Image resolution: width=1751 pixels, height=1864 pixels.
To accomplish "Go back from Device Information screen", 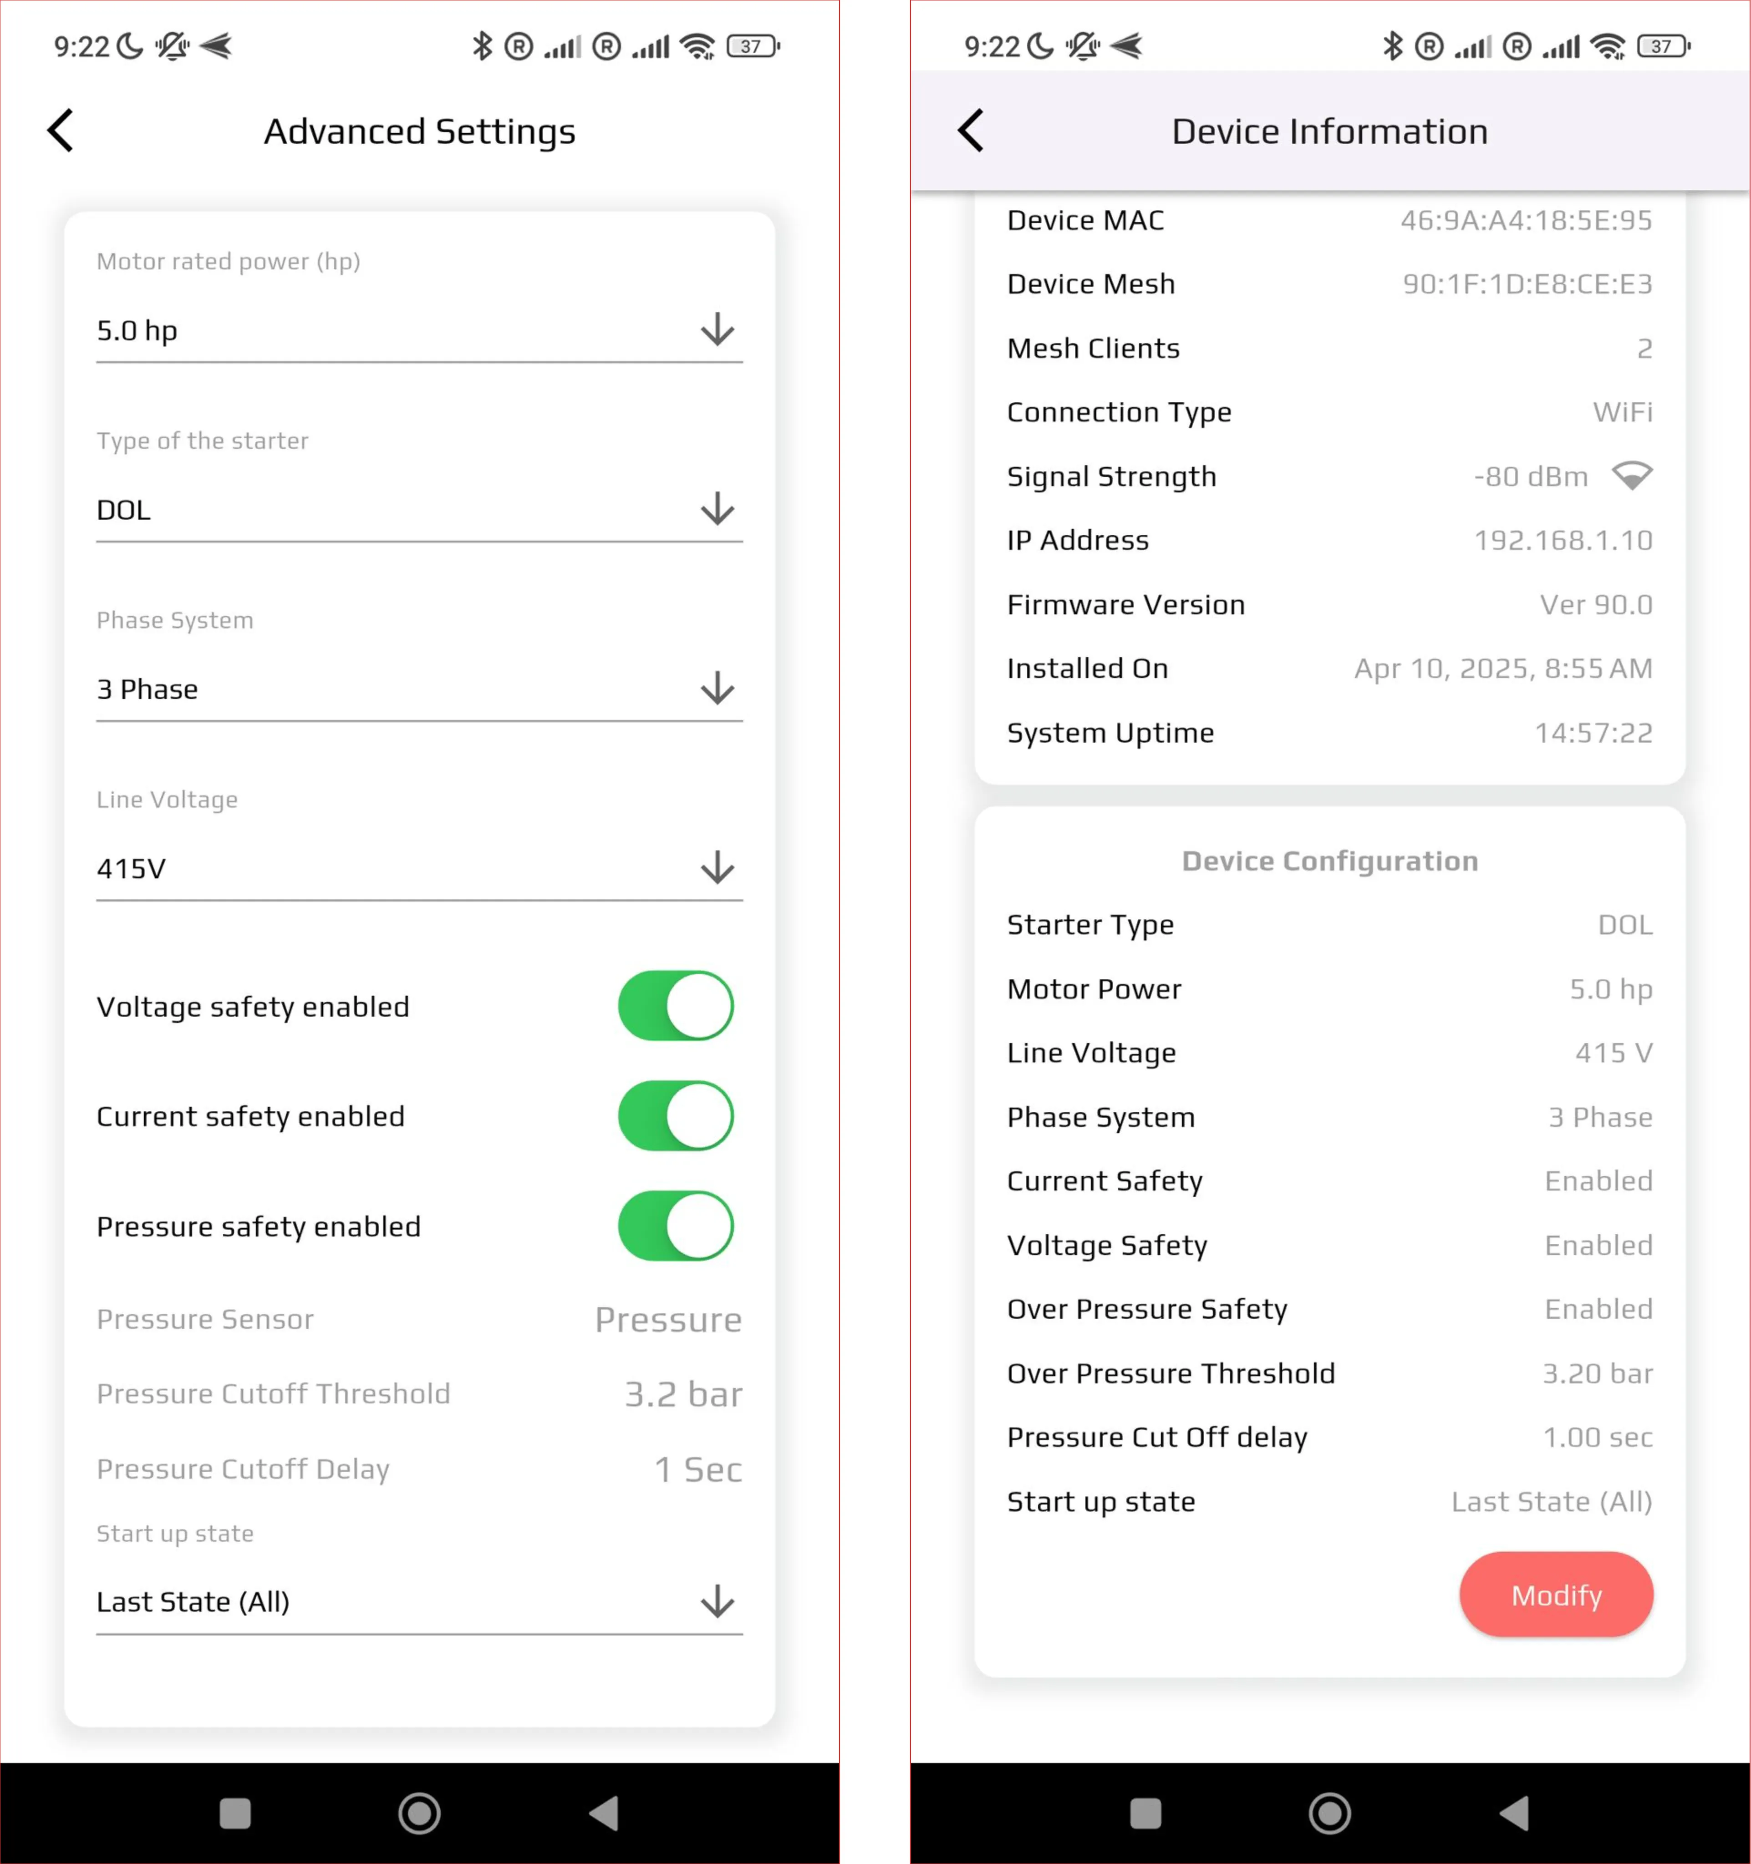I will pyautogui.click(x=972, y=130).
